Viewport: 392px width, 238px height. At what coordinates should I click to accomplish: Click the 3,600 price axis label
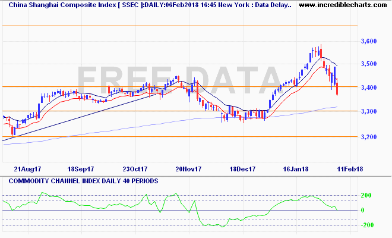pos(369,41)
